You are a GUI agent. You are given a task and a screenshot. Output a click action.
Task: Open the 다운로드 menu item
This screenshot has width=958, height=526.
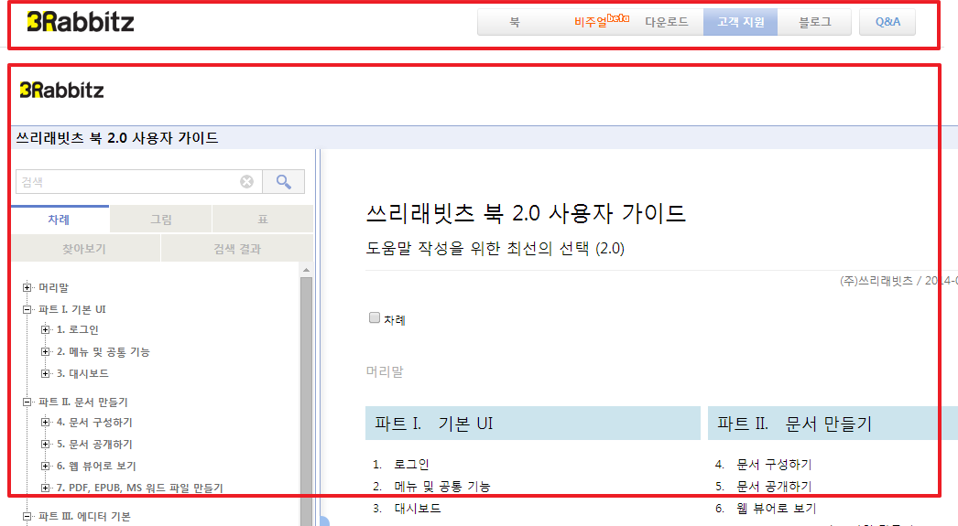pos(667,22)
